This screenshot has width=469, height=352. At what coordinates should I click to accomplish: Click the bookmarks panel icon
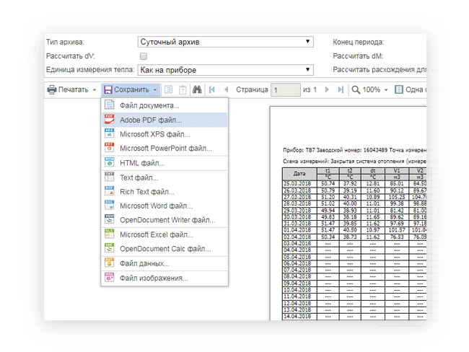[168, 89]
